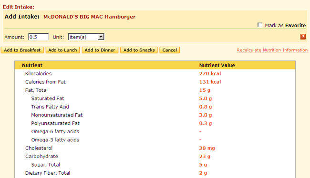Click the Amount input field
Screen dimensions: 310x178
click(38, 37)
